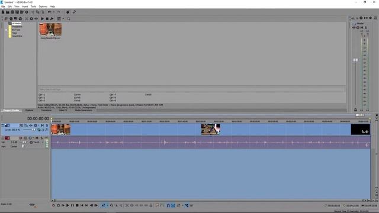The width and height of the screenshot is (379, 213).
Task: Click the audio track Pan slider handle
Action: coord(23,146)
